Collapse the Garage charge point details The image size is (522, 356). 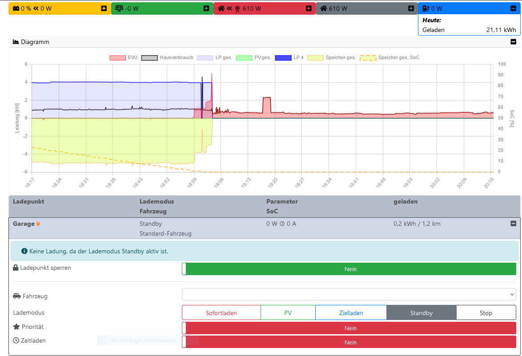[513, 224]
